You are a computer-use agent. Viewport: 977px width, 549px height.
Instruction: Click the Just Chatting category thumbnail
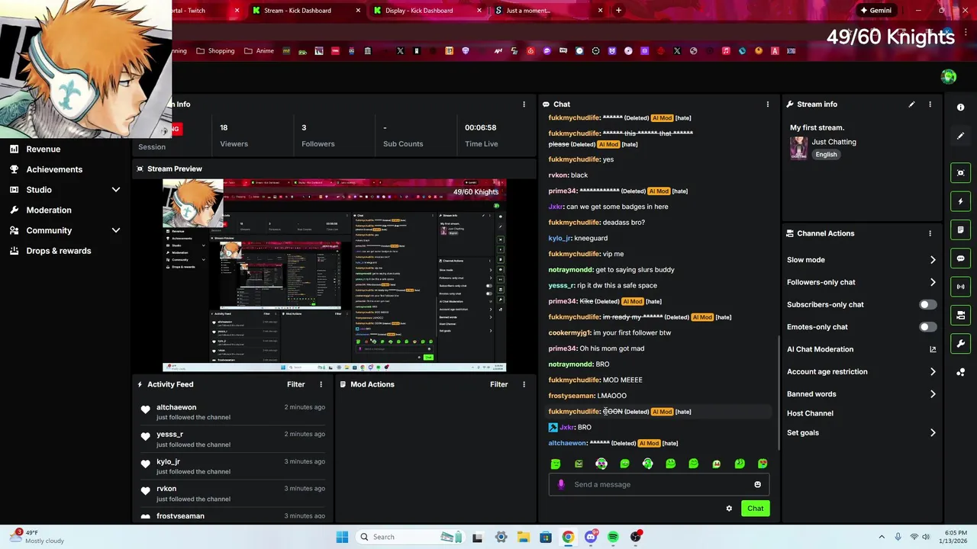point(798,148)
